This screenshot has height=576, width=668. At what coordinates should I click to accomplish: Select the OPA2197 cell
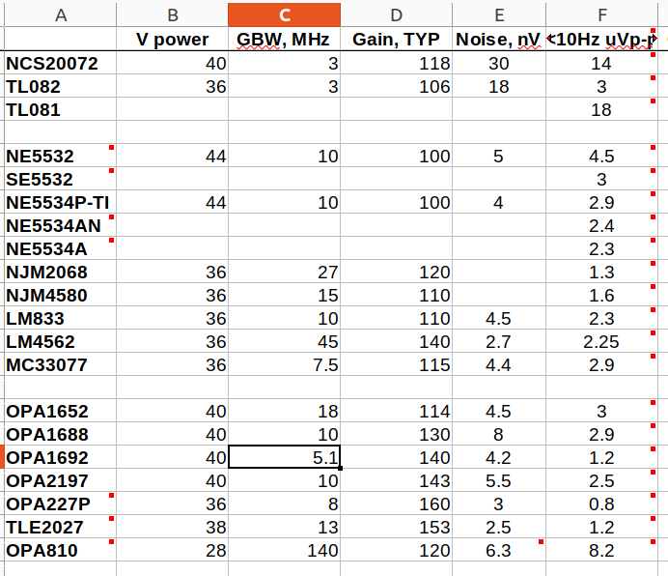click(61, 480)
